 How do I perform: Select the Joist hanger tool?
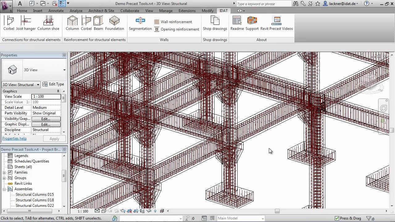pyautogui.click(x=26, y=23)
